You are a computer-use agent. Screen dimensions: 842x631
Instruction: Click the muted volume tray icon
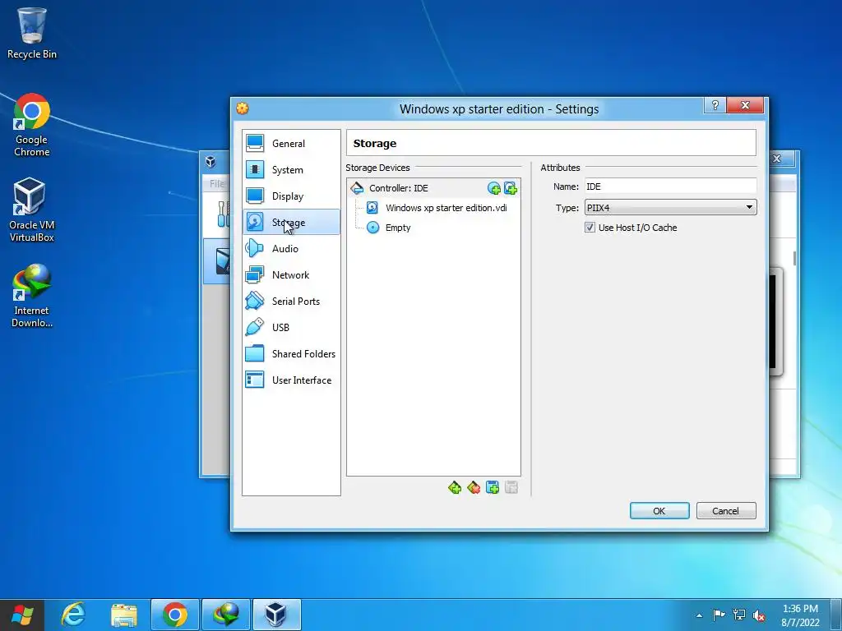coord(759,615)
